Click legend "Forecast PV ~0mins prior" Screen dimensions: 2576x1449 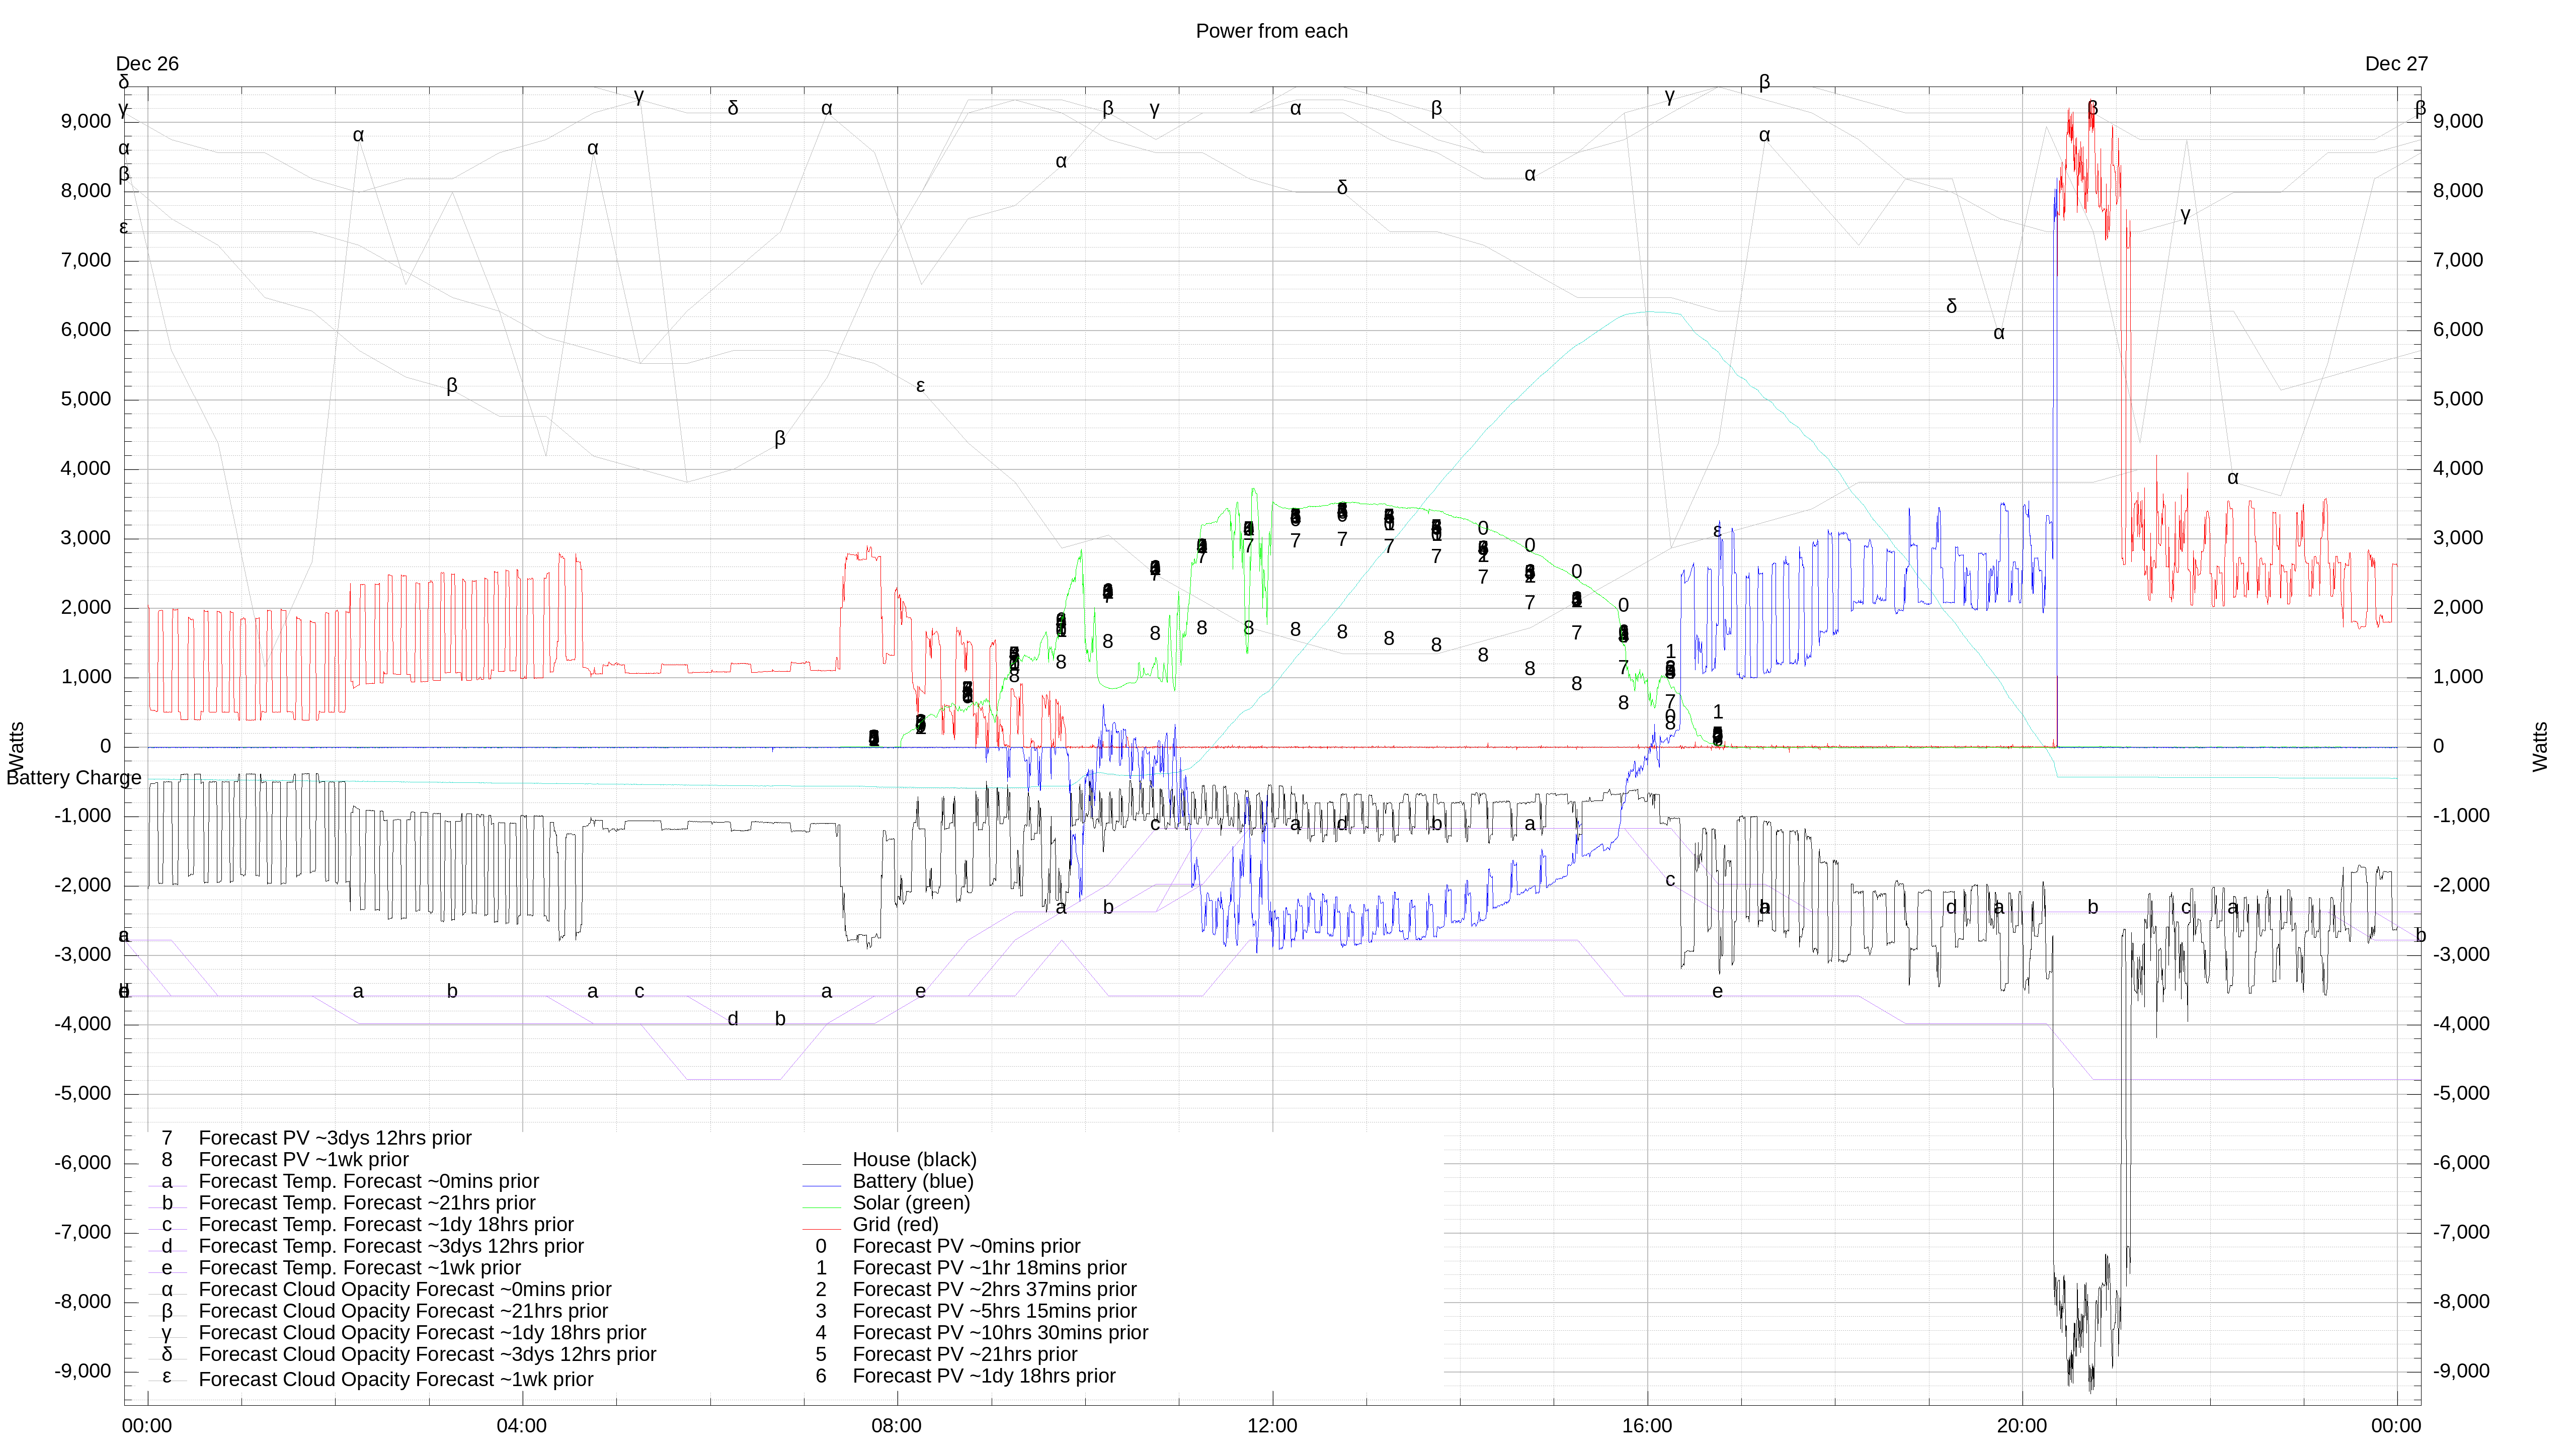click(966, 1247)
